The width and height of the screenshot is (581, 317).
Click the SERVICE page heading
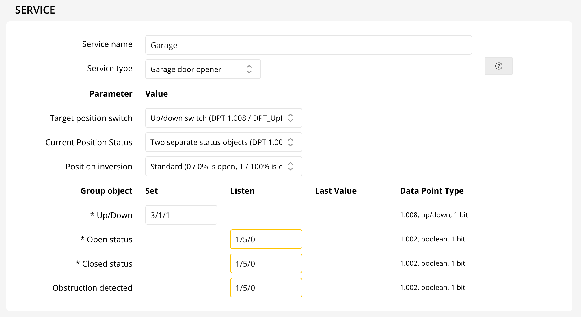tap(35, 10)
